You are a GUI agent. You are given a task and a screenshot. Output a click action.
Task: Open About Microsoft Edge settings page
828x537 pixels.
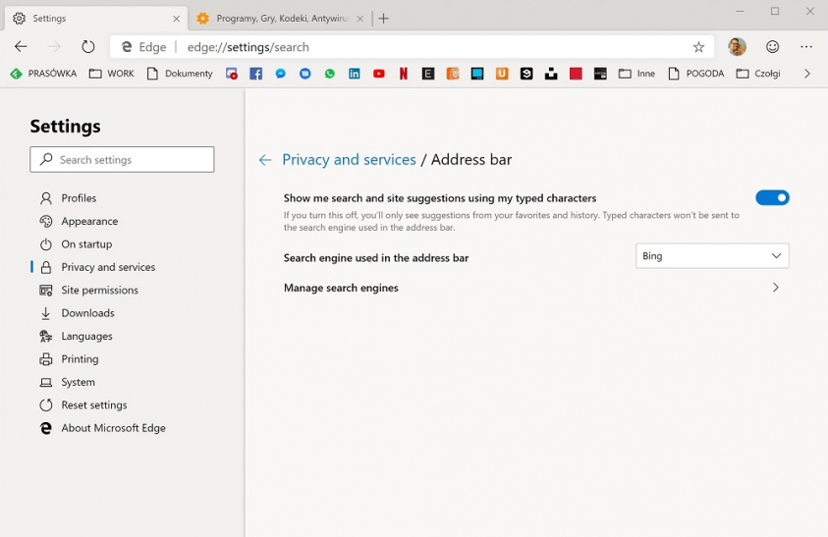(x=113, y=428)
